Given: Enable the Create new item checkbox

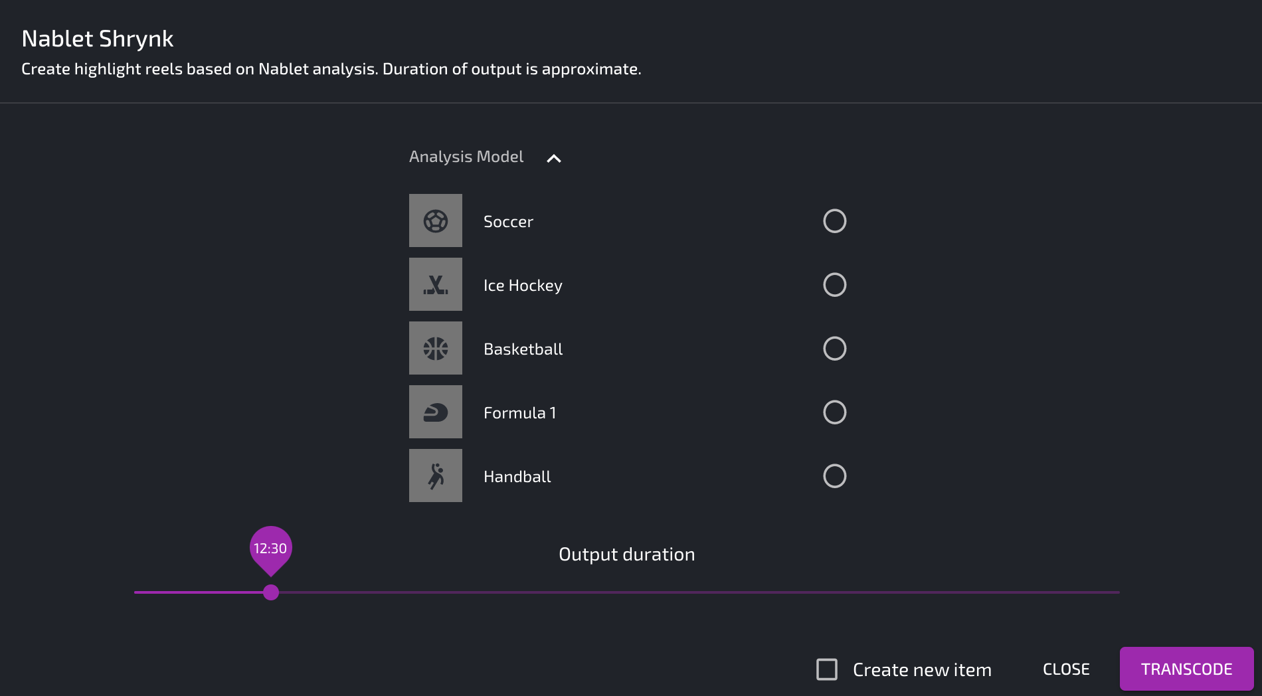Looking at the screenshot, I should click(826, 669).
